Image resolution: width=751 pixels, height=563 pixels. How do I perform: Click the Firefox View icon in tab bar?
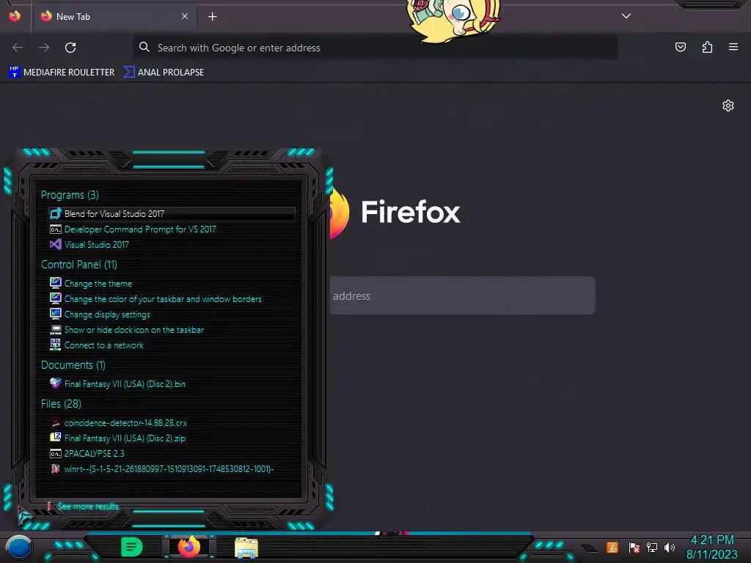pos(15,16)
